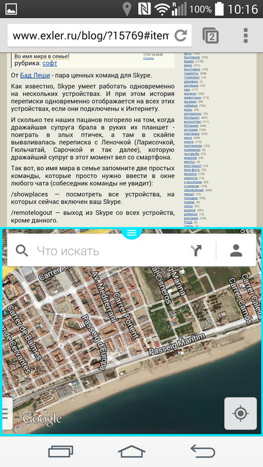263x467 pixels.
Task: Tap the split-window handle between apps
Action: pyautogui.click(x=131, y=233)
